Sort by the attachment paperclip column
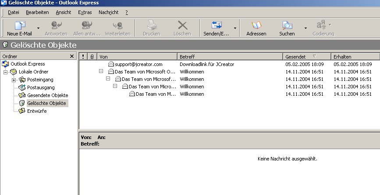 (92, 56)
